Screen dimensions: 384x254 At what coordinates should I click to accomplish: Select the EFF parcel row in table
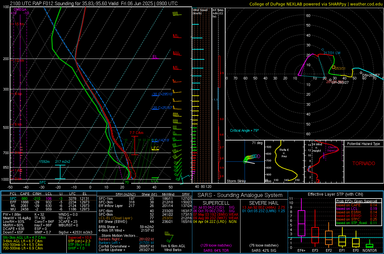tap(49, 202)
